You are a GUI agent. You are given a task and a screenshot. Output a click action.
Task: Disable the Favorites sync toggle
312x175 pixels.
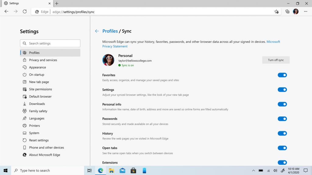pyautogui.click(x=282, y=75)
